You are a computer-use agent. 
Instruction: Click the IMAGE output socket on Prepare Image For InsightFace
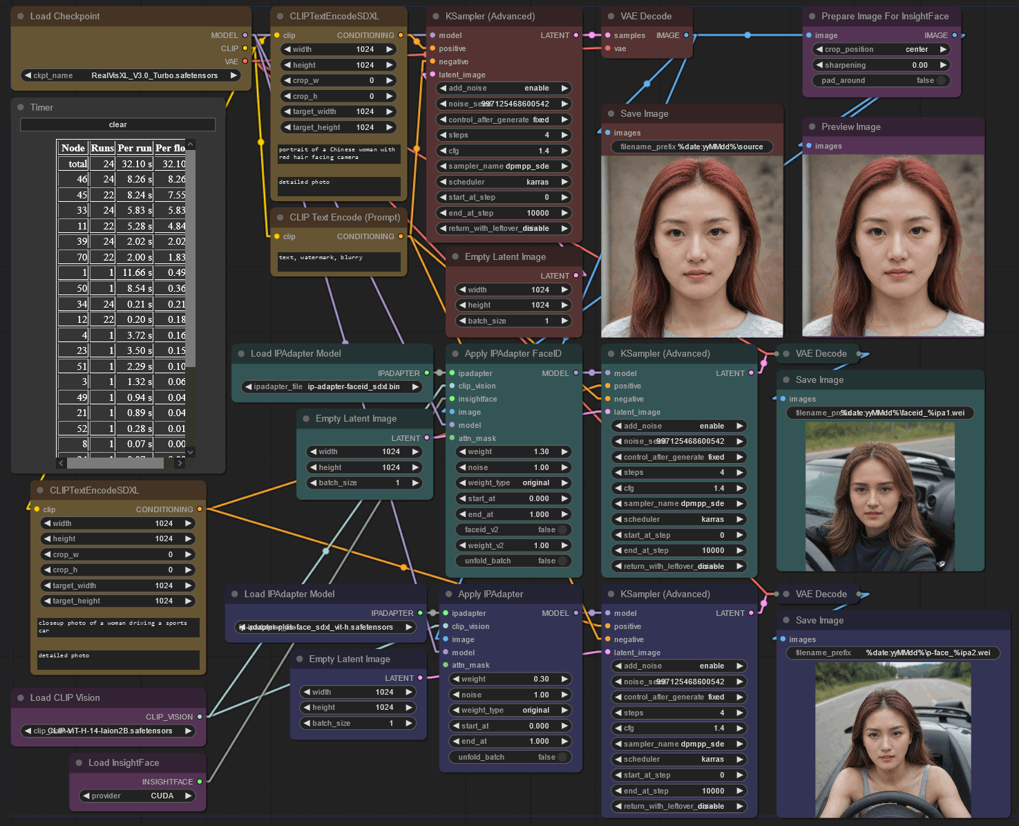point(955,35)
